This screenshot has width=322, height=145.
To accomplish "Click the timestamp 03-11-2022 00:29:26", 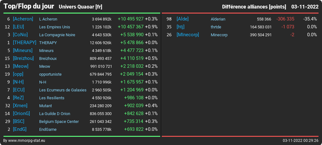I will click(301, 141).
